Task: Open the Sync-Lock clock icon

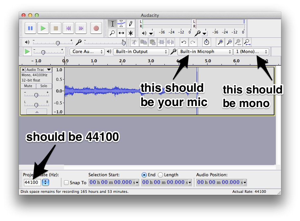Action: (x=207, y=42)
